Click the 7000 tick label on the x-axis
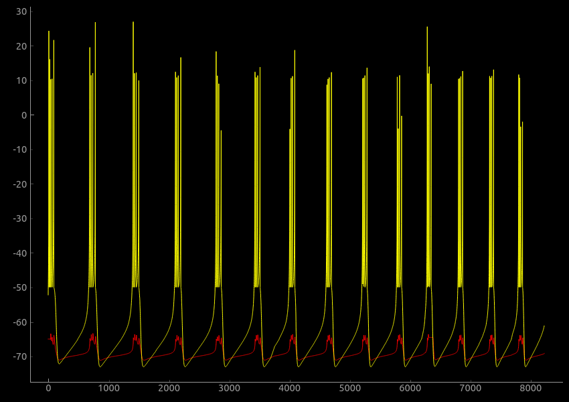Screen dimensions: 569x402 470,388
